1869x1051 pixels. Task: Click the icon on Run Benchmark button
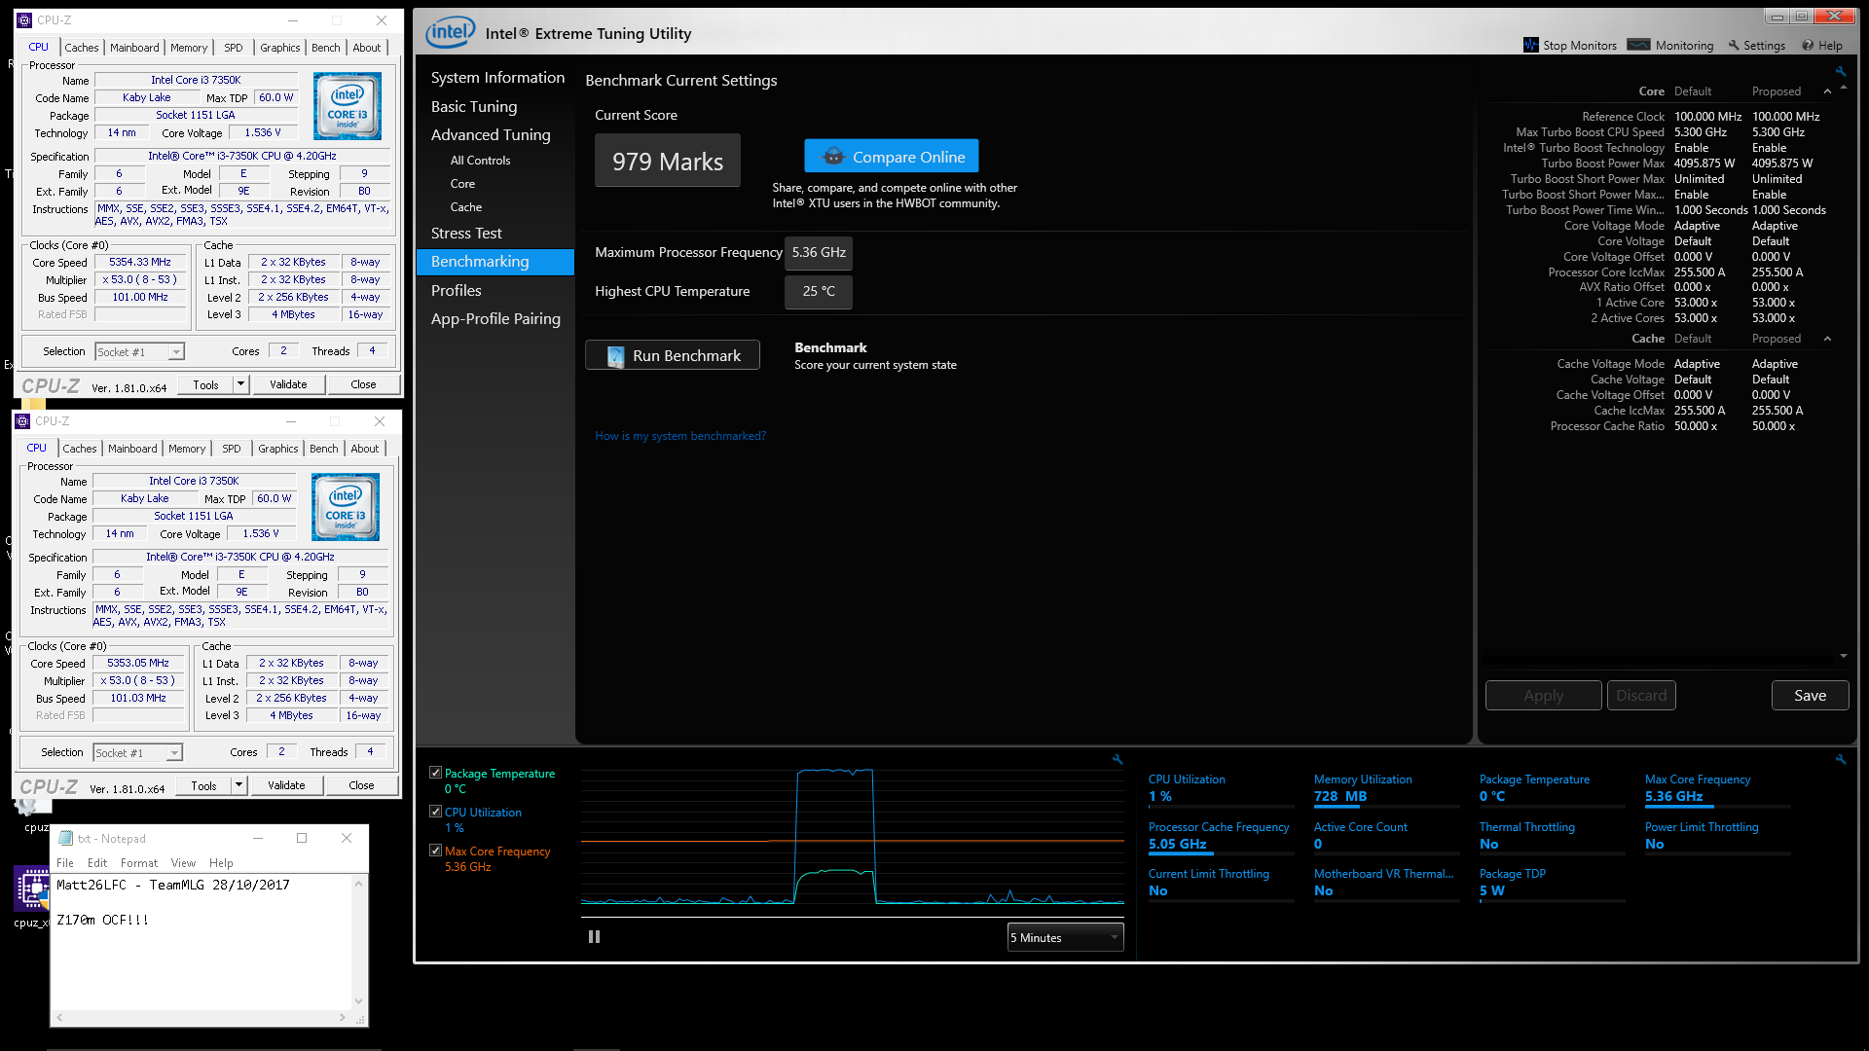click(x=615, y=356)
